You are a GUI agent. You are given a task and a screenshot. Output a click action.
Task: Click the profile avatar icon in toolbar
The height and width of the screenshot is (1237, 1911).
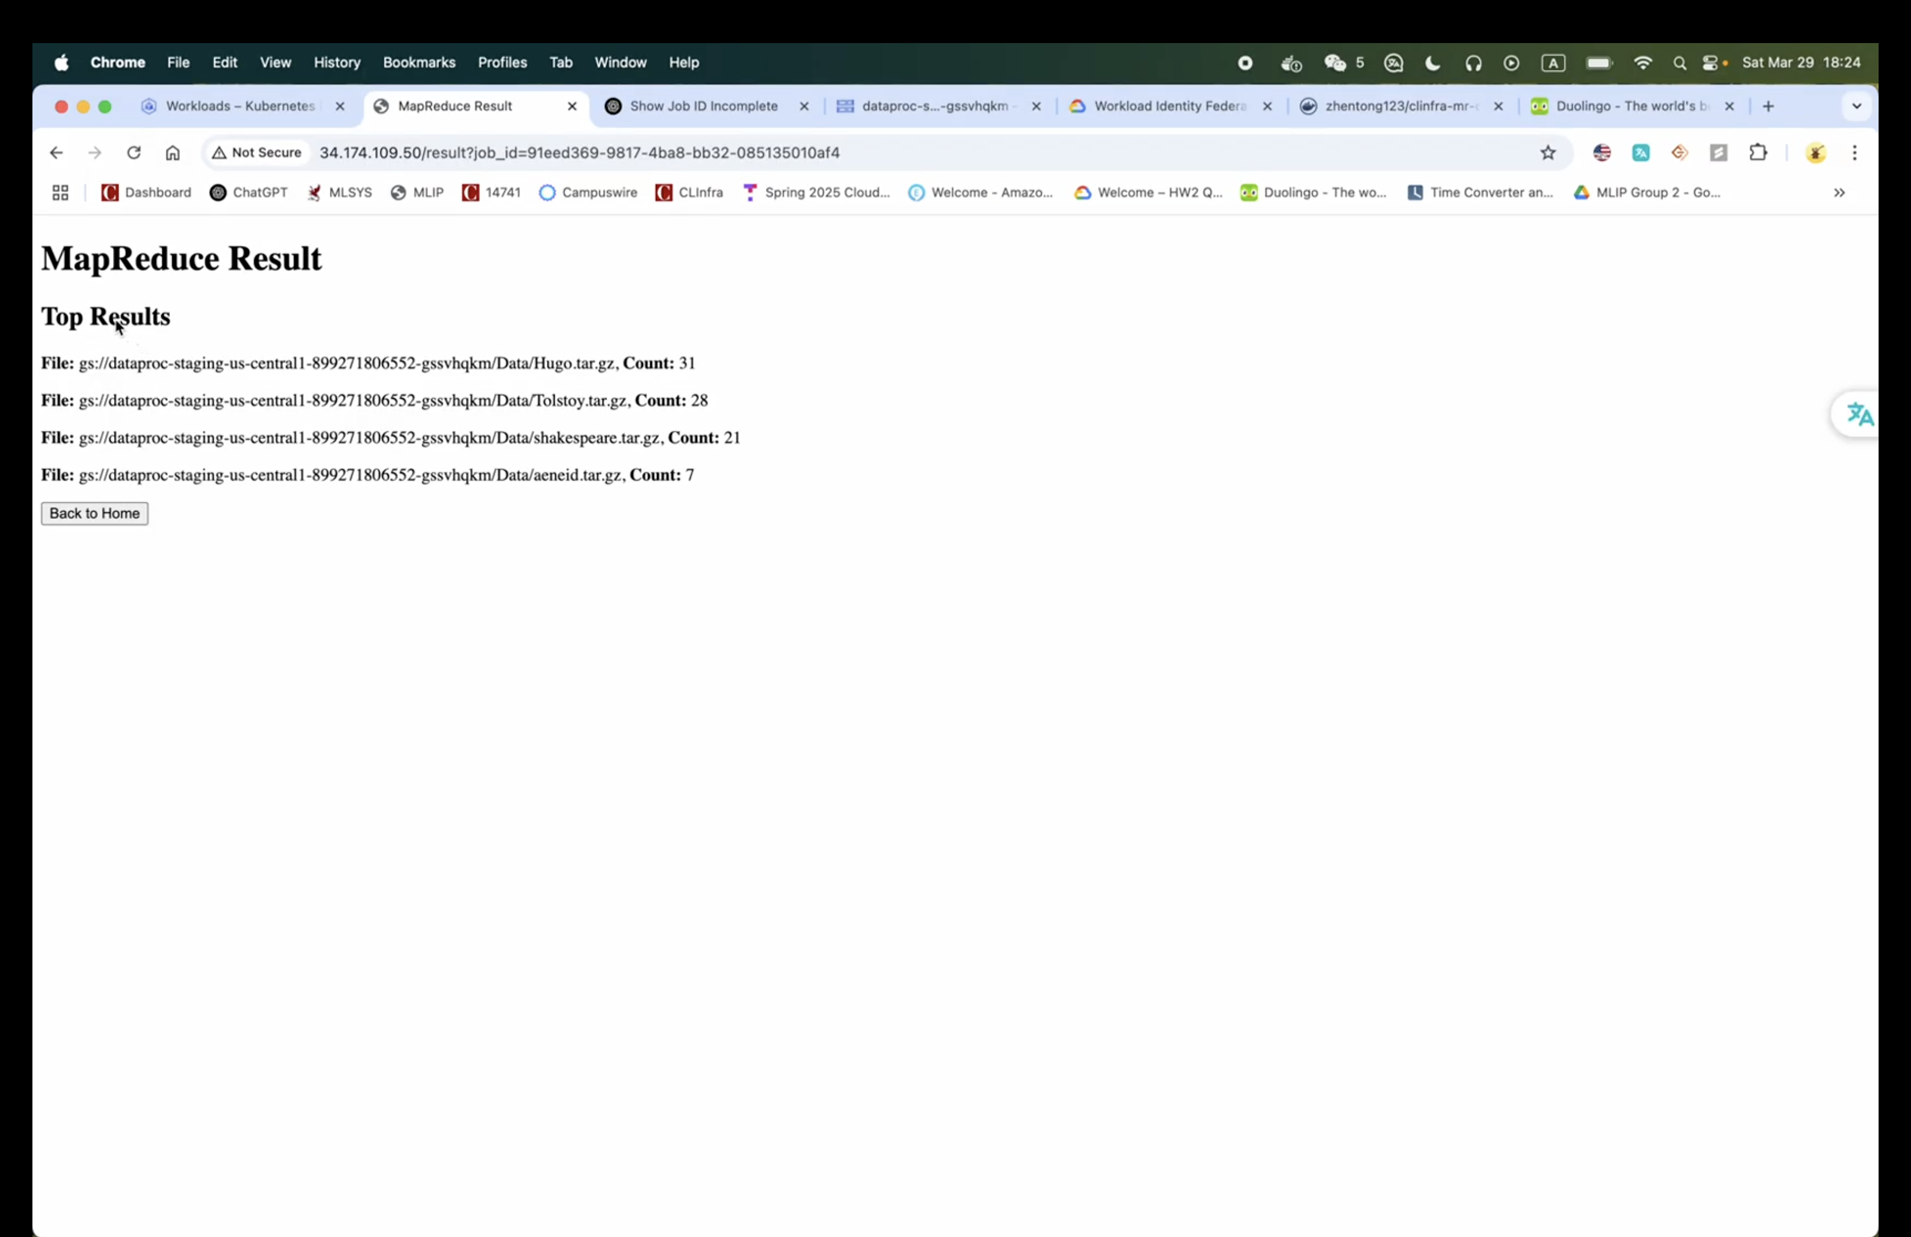tap(1817, 153)
